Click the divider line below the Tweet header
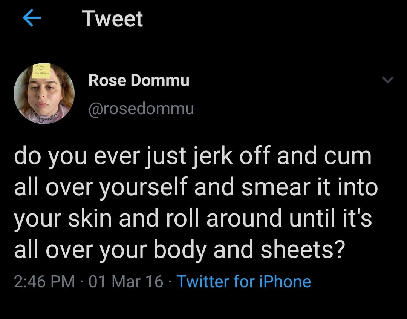This screenshot has height=319, width=407. click(x=203, y=49)
